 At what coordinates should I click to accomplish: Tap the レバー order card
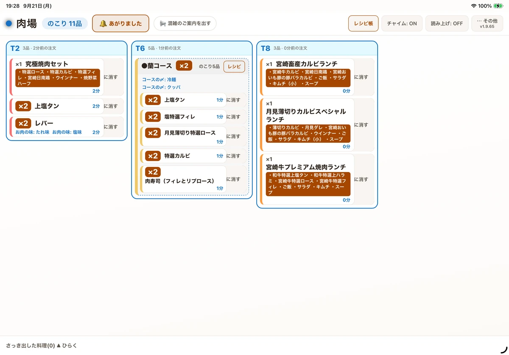point(57,127)
